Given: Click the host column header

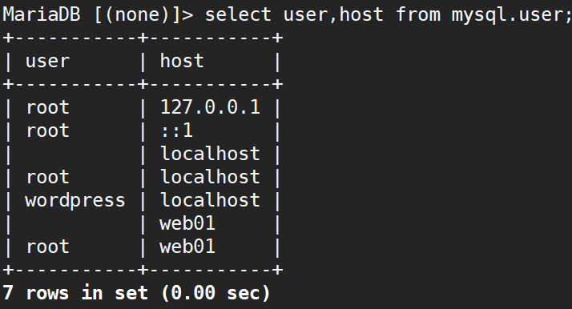Looking at the screenshot, I should 182,61.
